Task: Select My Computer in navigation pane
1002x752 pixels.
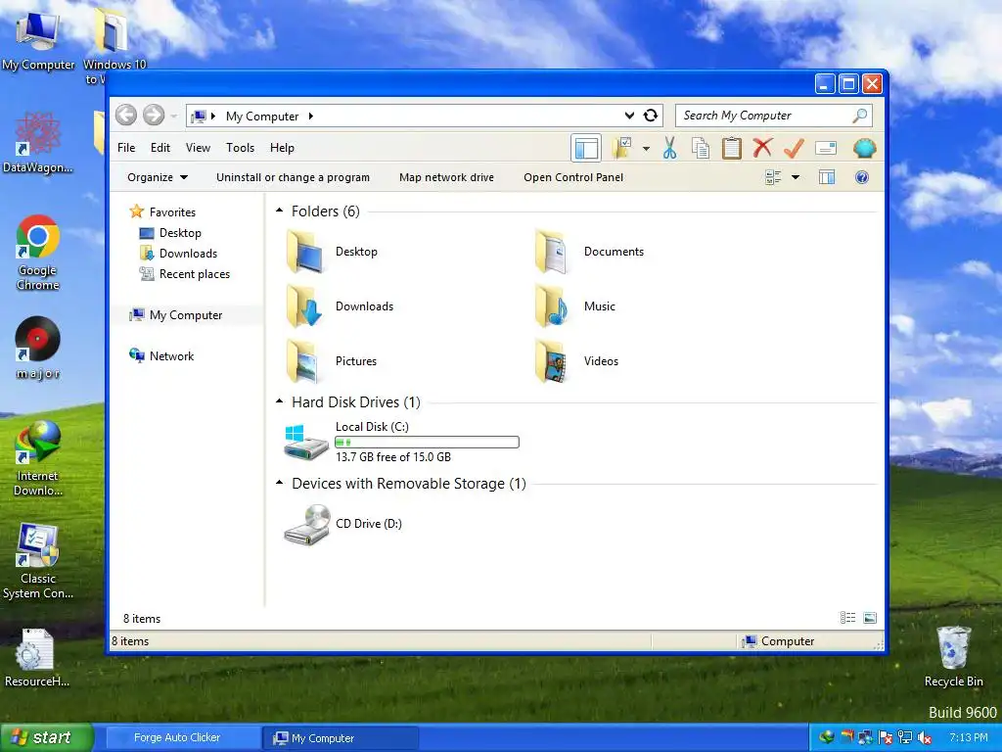Action: [x=176, y=314]
